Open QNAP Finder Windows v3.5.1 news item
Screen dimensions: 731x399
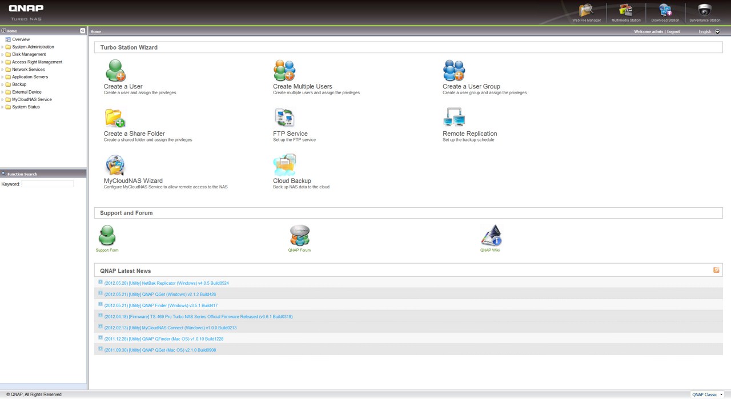click(160, 305)
